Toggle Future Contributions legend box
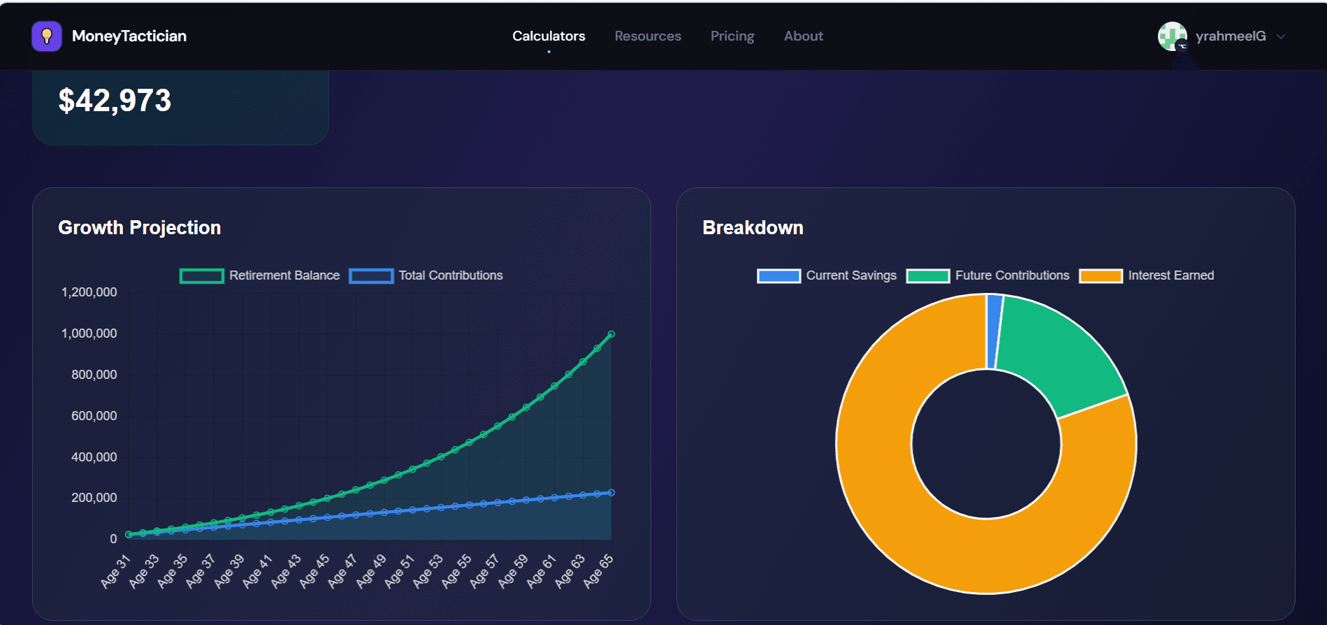 click(x=927, y=276)
